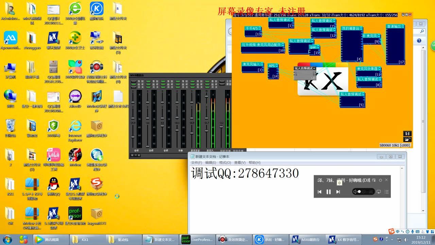Open 酷狗音乐 desktop icon

click(97, 11)
